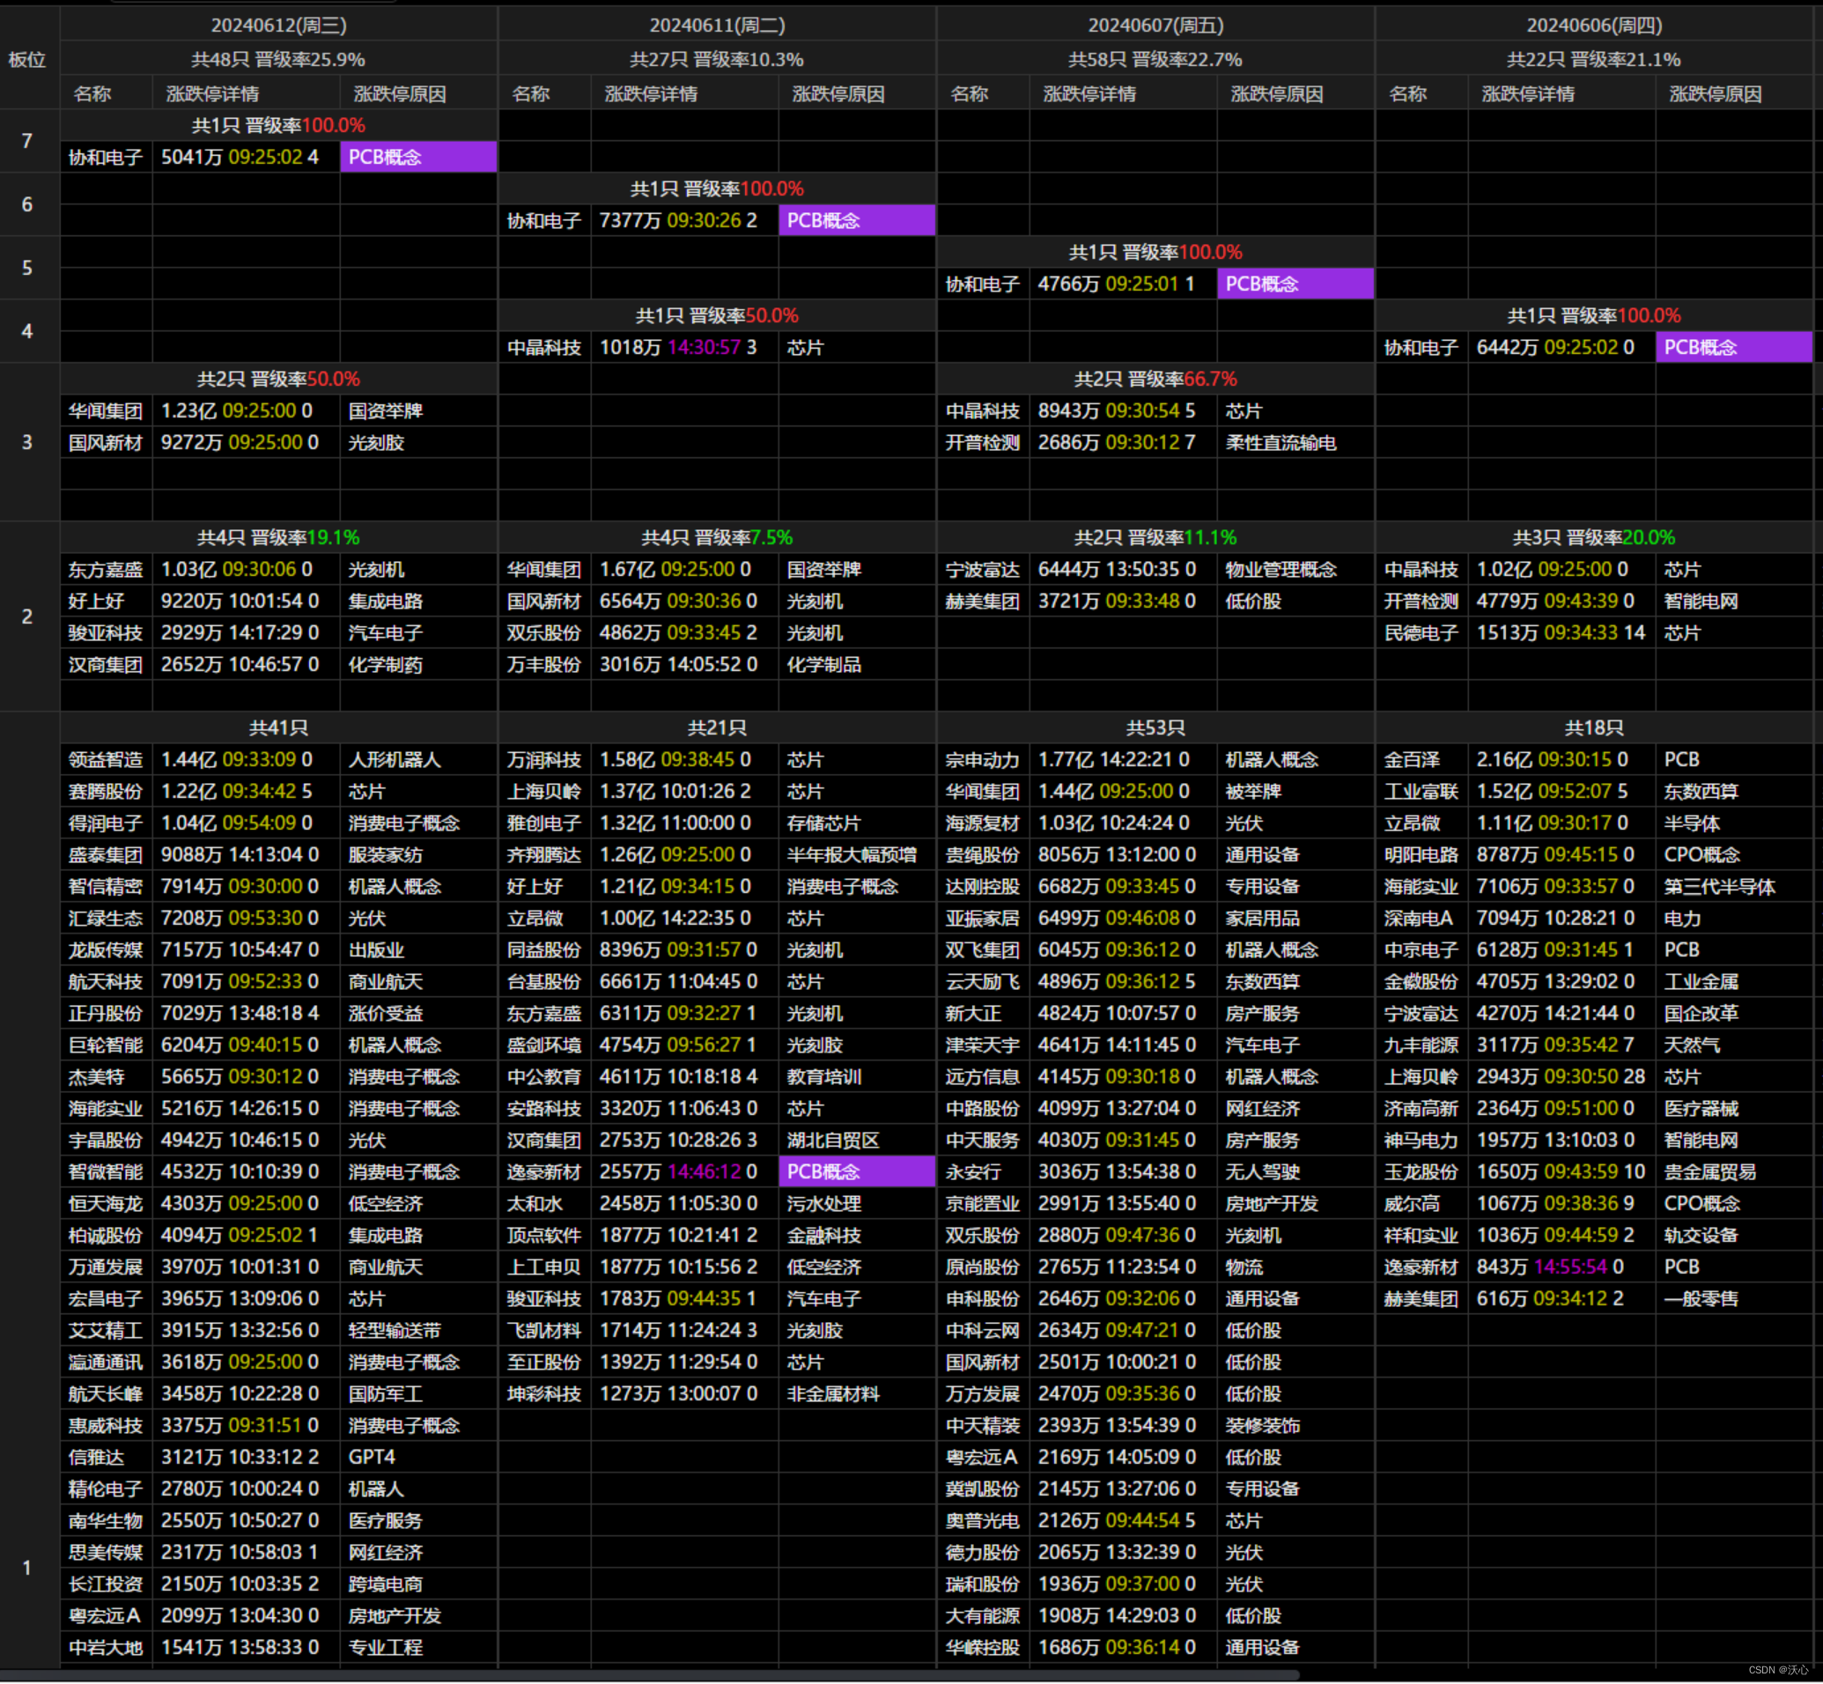Click the 跨境电商 reason cell
The height and width of the screenshot is (1684, 1823).
418,1584
